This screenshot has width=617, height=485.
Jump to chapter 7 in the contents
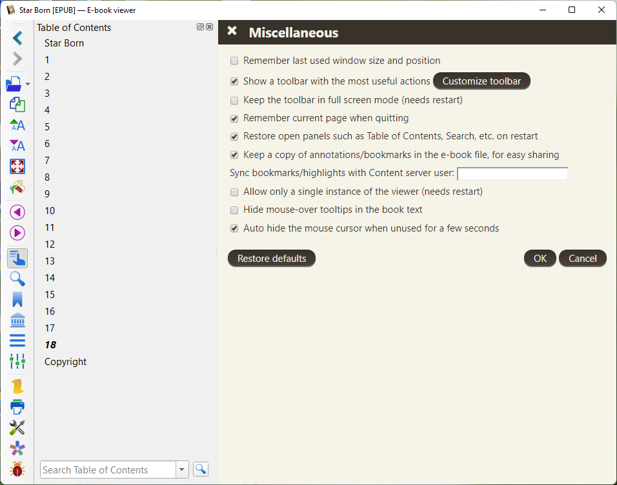(47, 161)
